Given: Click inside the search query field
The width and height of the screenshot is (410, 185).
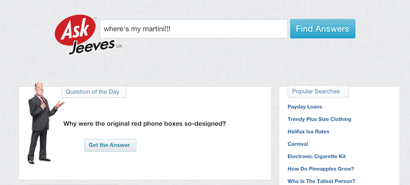Looking at the screenshot, I should click(194, 29).
